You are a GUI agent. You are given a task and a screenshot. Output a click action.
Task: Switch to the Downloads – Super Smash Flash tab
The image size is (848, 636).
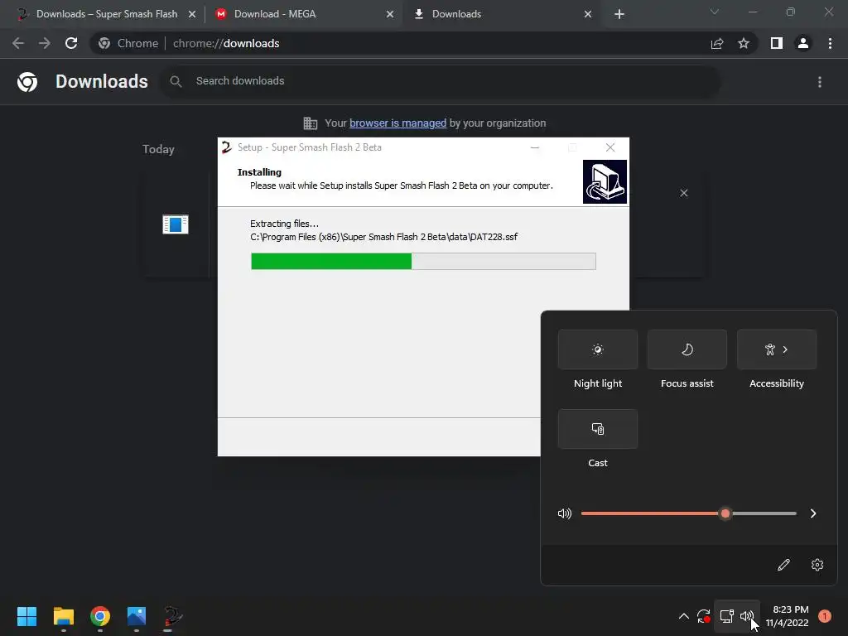[x=106, y=14]
